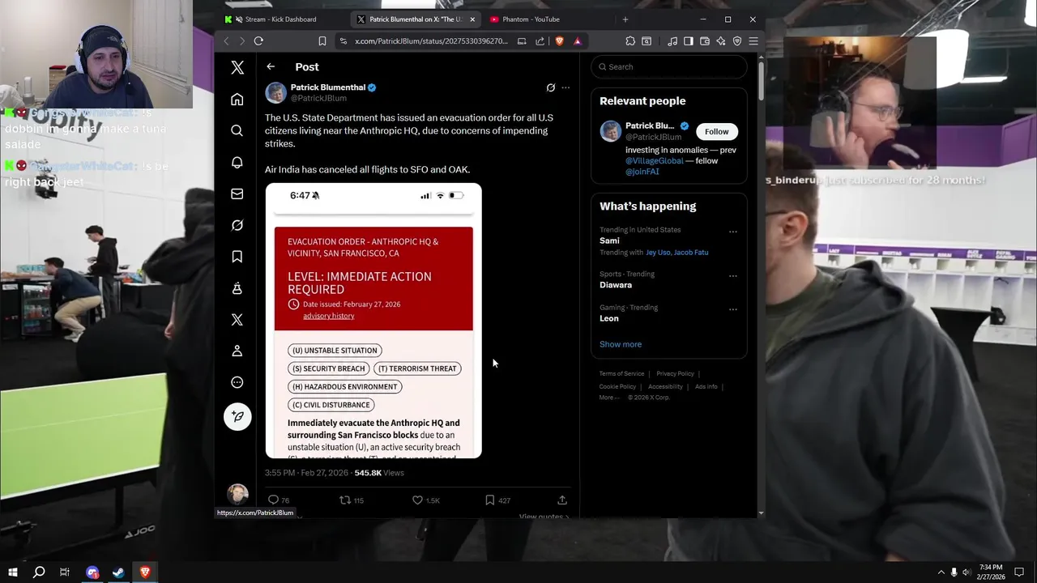Screen dimensions: 1037x583
Task: Click Show more under What's happening
Action: pos(621,344)
